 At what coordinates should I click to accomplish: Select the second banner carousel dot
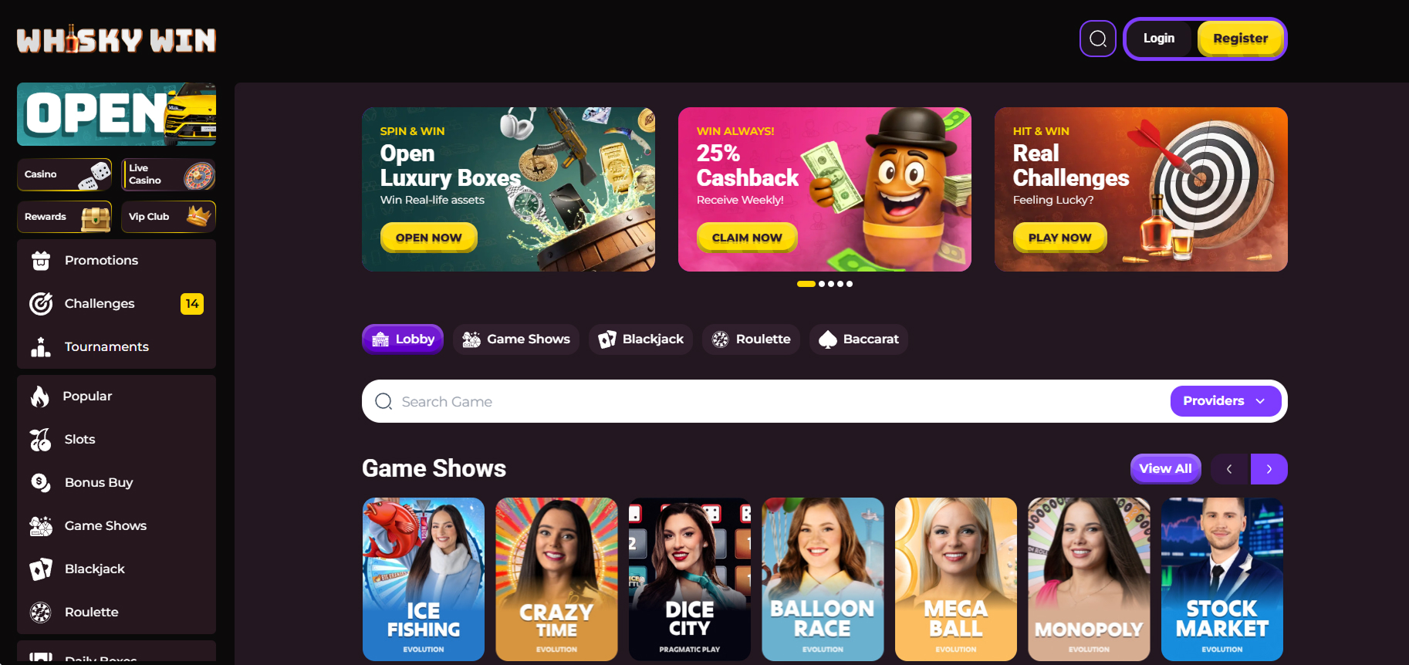coord(822,284)
